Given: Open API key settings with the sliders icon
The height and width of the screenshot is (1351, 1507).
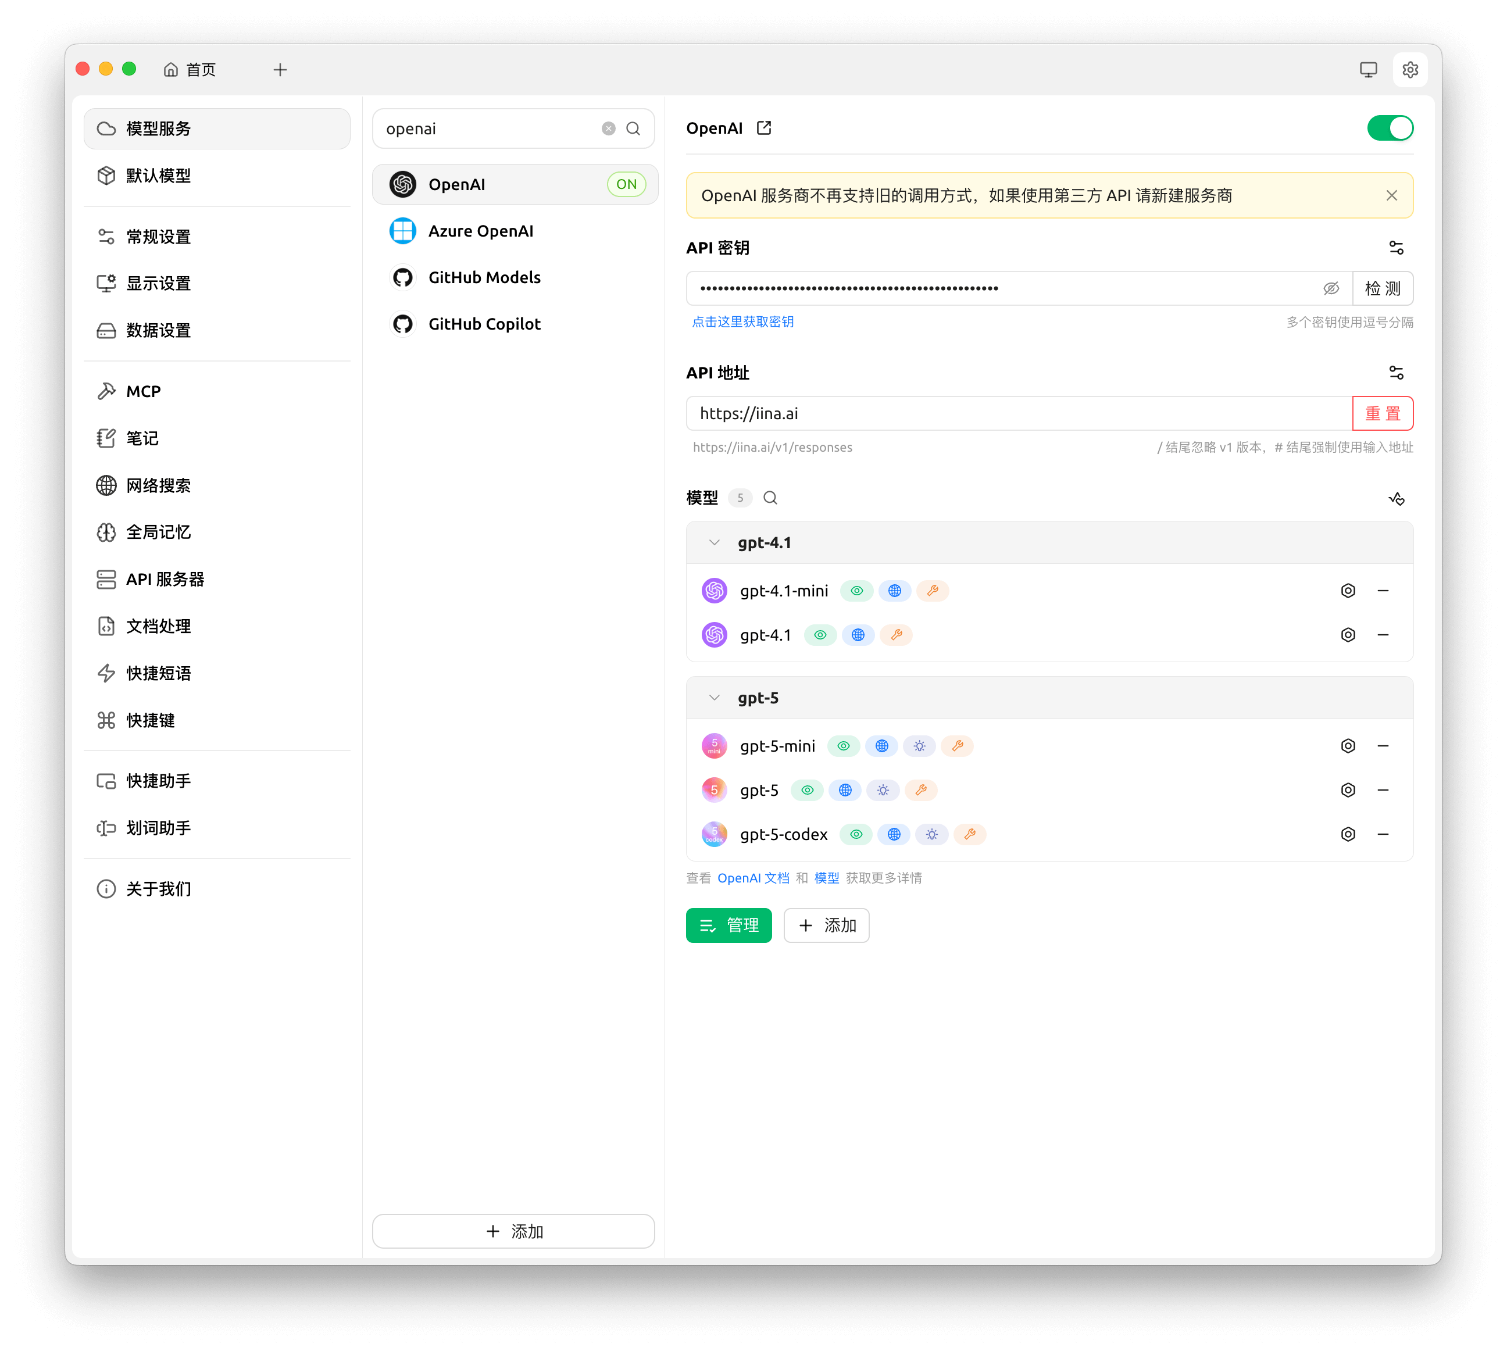Looking at the screenshot, I should 1397,247.
